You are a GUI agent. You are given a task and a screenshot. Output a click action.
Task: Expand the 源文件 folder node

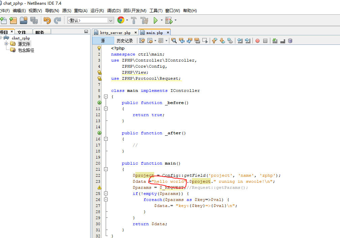coord(6,43)
